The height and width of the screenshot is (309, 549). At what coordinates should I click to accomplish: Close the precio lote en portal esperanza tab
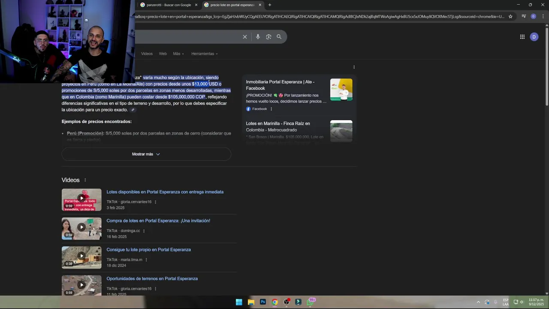(x=260, y=5)
